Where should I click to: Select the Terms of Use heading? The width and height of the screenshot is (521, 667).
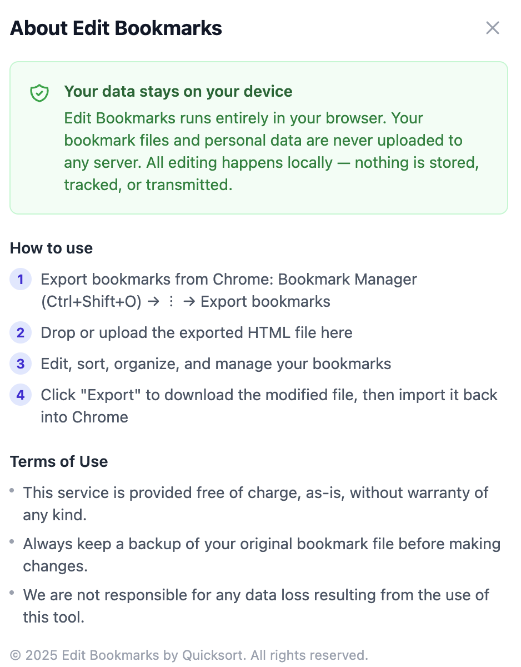click(59, 462)
